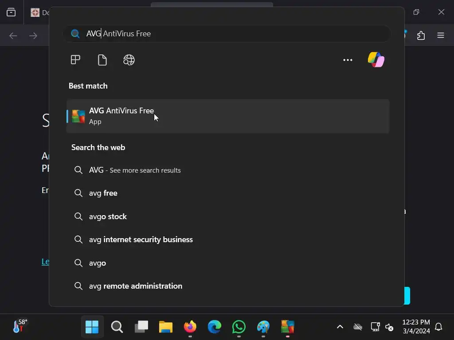Click the taskbar Search icon
The height and width of the screenshot is (340, 454).
(117, 327)
